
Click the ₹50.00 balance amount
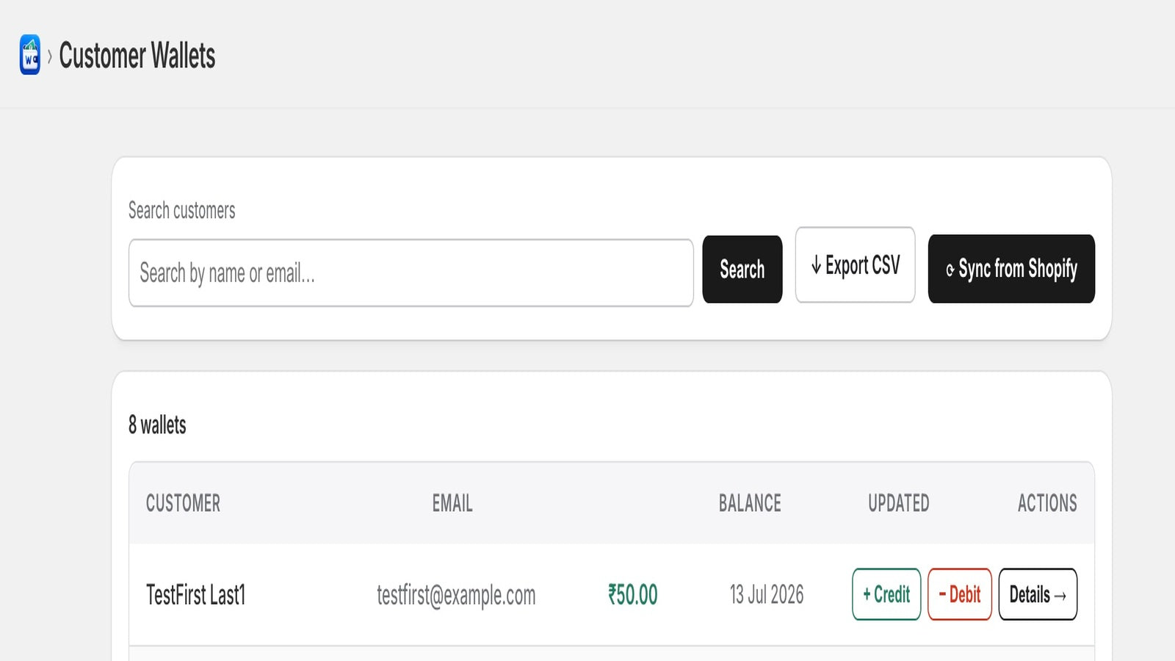pos(633,594)
